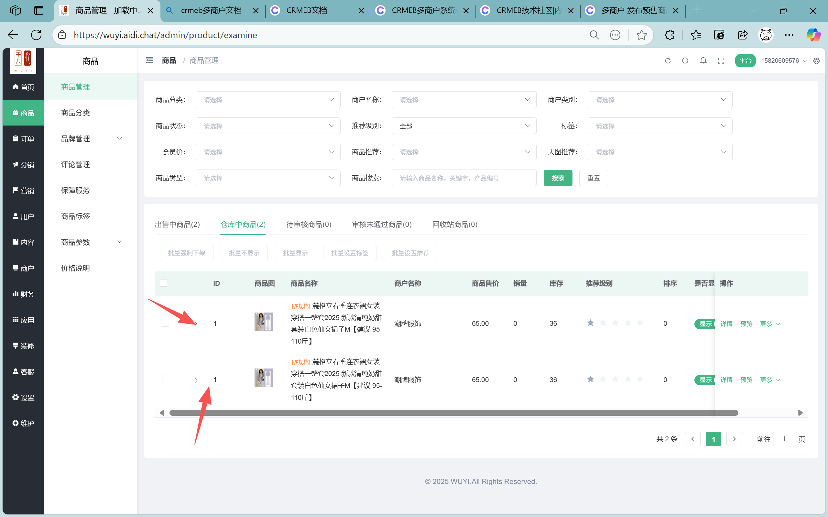
Task: Open the Copilot icon in the browser toolbar
Action: click(813, 35)
